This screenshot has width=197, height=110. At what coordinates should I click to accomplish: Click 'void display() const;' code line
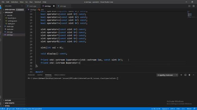54,54
